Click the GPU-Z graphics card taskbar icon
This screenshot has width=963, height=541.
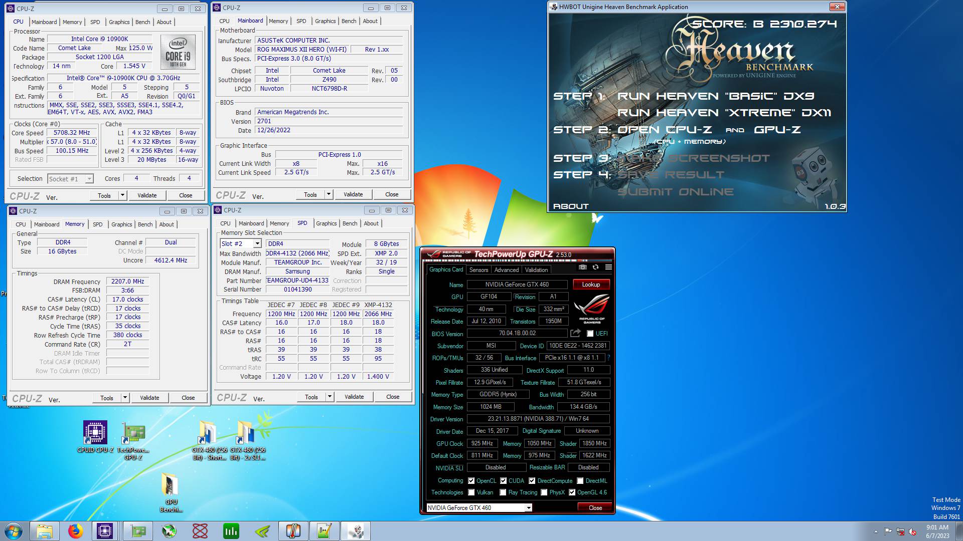[138, 531]
